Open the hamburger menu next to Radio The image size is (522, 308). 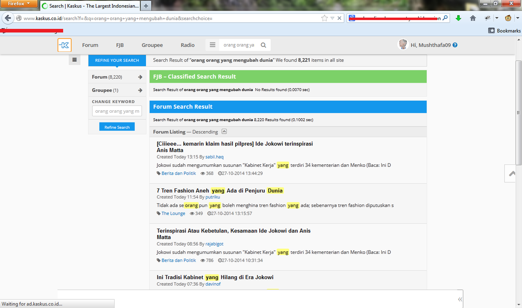[212, 45]
